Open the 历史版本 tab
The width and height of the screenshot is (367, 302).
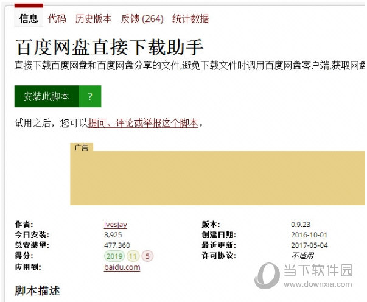click(93, 18)
